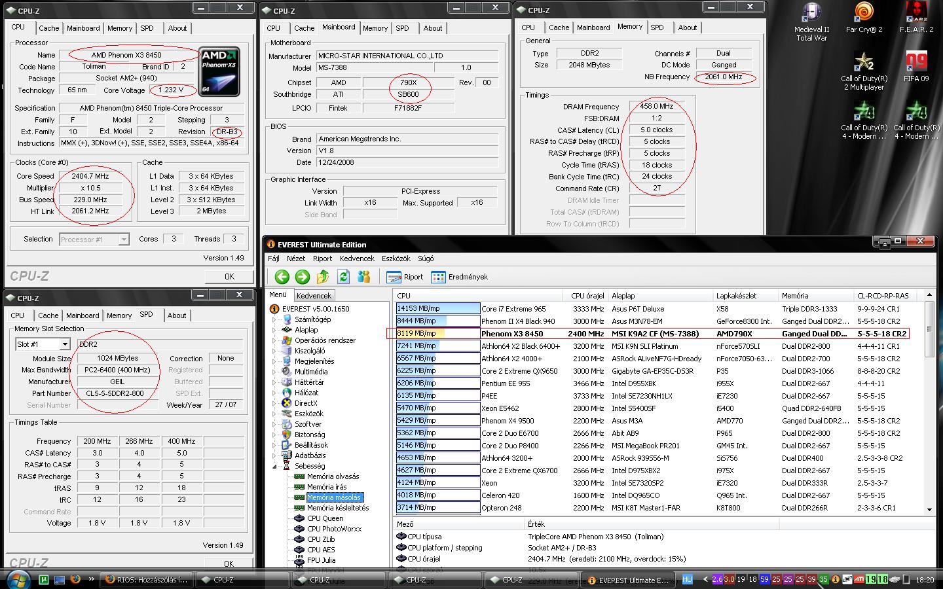Viewport: 943px width, 589px height.
Task: Select the Pentium EE 955 result row
Action: (657, 384)
